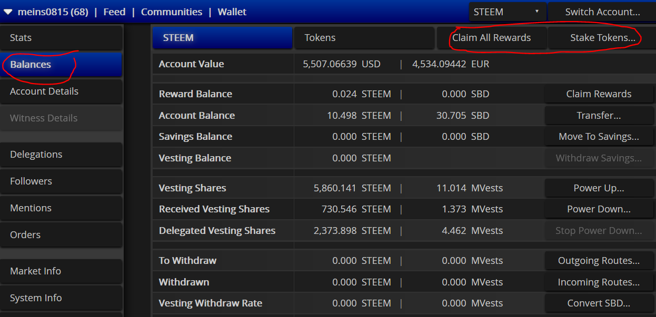Image resolution: width=656 pixels, height=317 pixels.
Task: Select the 10.498 STEEM account balance
Action: pyautogui.click(x=359, y=116)
